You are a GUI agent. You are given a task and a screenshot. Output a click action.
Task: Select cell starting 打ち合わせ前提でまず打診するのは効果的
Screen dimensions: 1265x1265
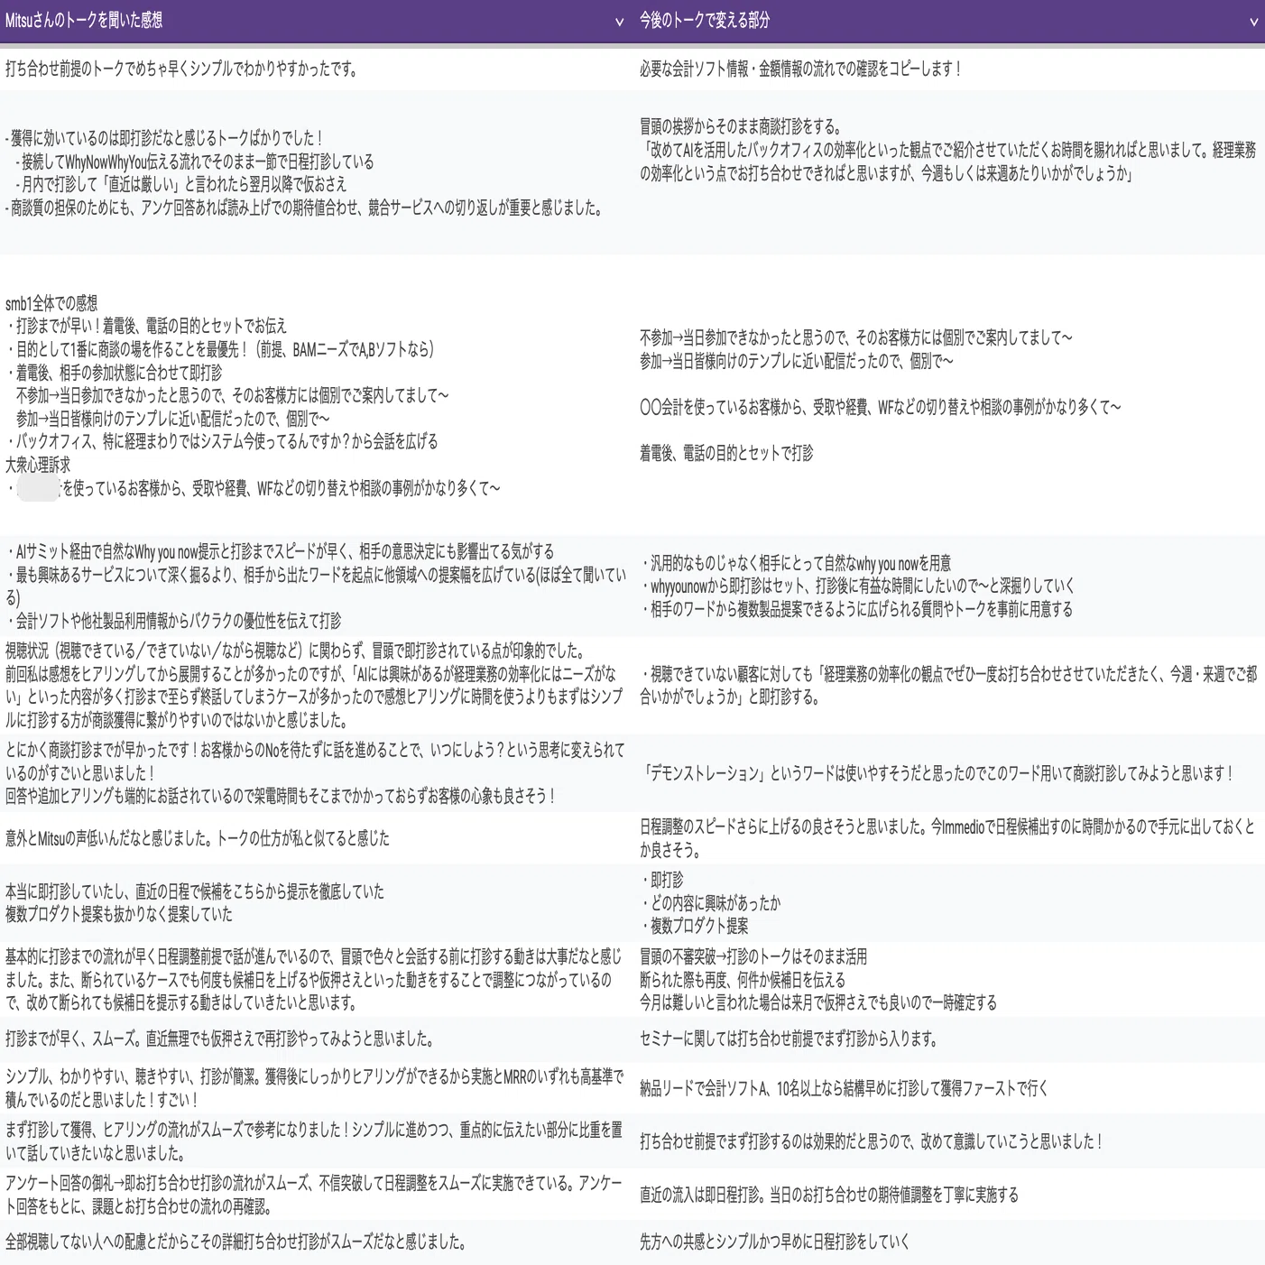[x=949, y=1141]
